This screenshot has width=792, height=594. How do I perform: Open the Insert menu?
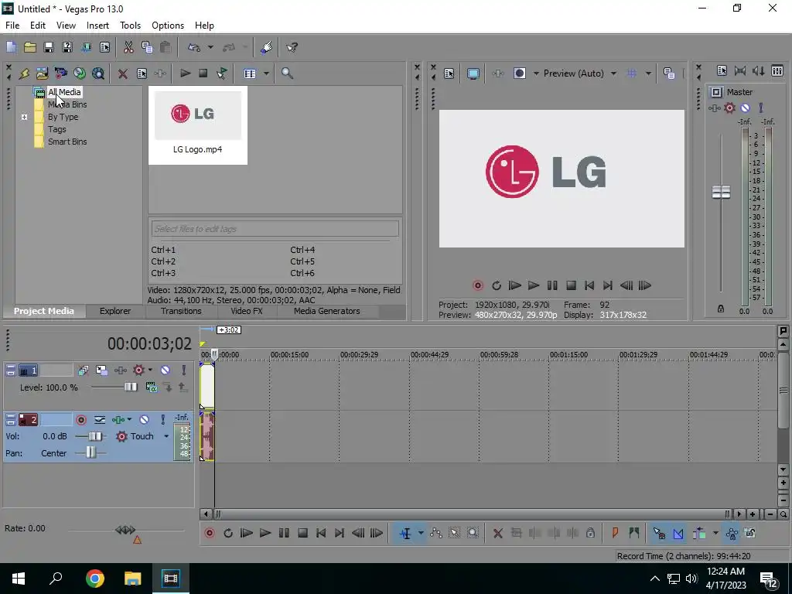click(97, 26)
